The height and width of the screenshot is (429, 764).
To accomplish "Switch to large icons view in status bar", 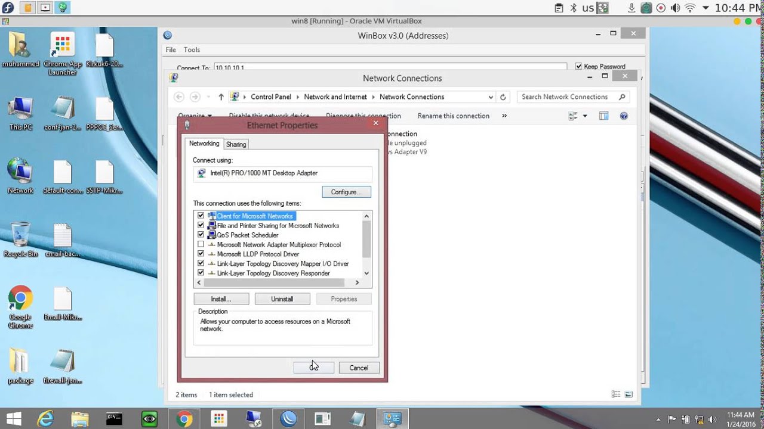I will [x=629, y=394].
